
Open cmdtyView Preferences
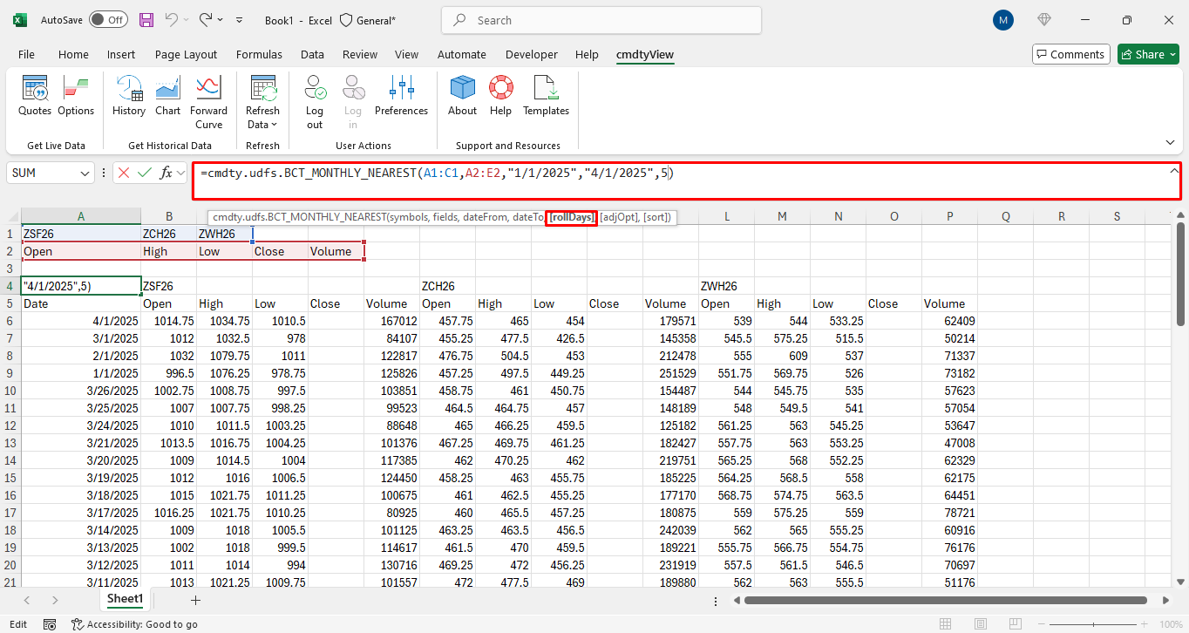[401, 96]
